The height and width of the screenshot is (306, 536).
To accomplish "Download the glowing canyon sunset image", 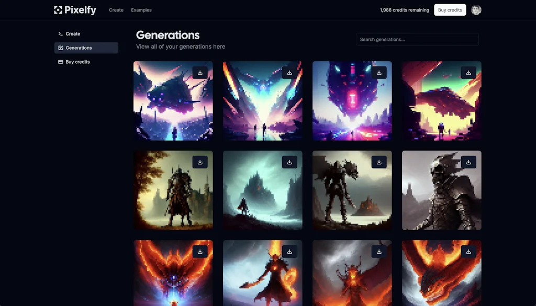I will tap(468, 73).
